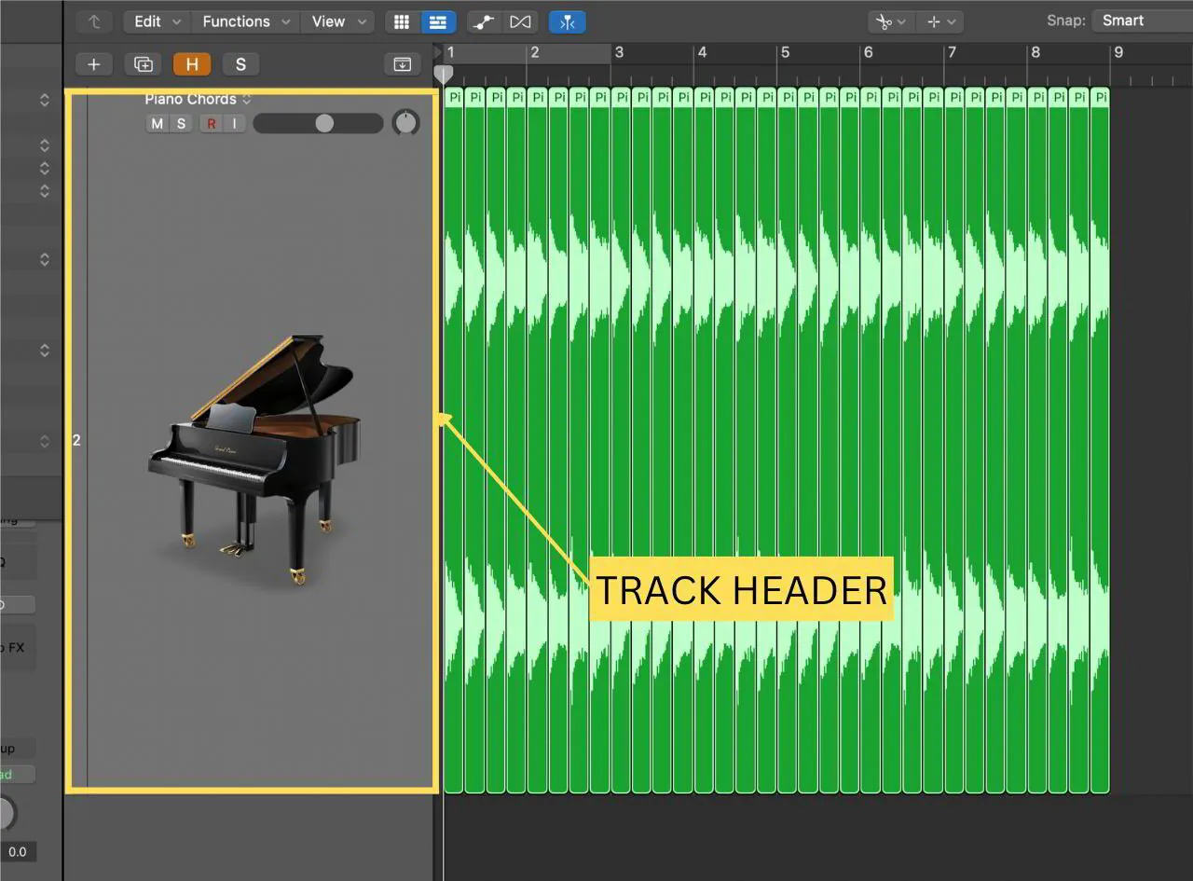
Task: Open the Functions menu
Action: point(238,21)
